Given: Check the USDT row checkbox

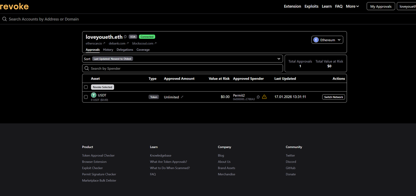Looking at the screenshot, I should click(86, 97).
